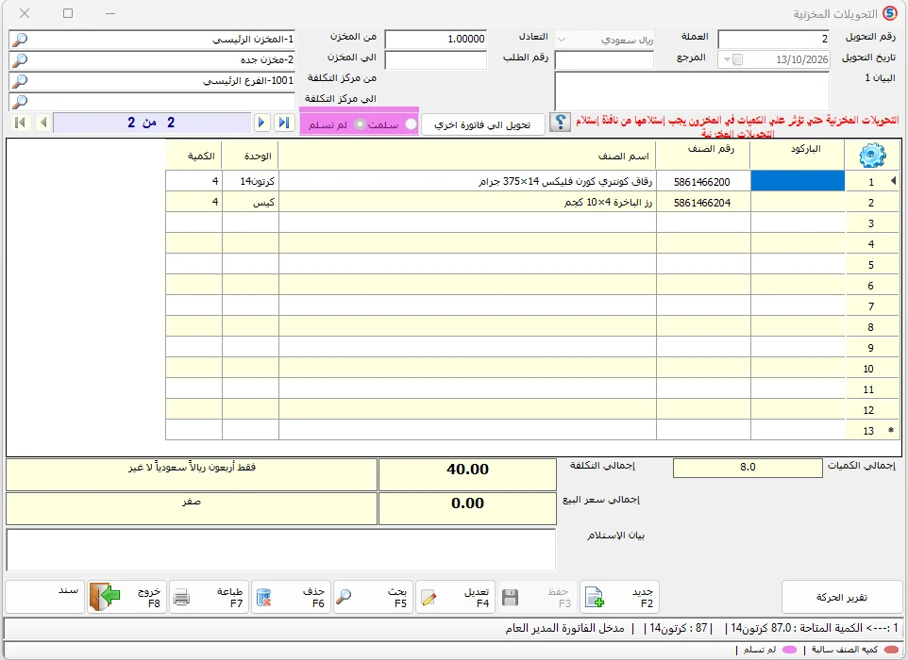This screenshot has height=660, width=908.
Task: Click the رقم الطلب input field
Action: 435,59
